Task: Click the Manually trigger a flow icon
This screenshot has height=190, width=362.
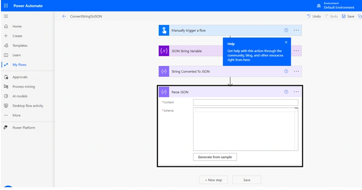Action: click(164, 30)
